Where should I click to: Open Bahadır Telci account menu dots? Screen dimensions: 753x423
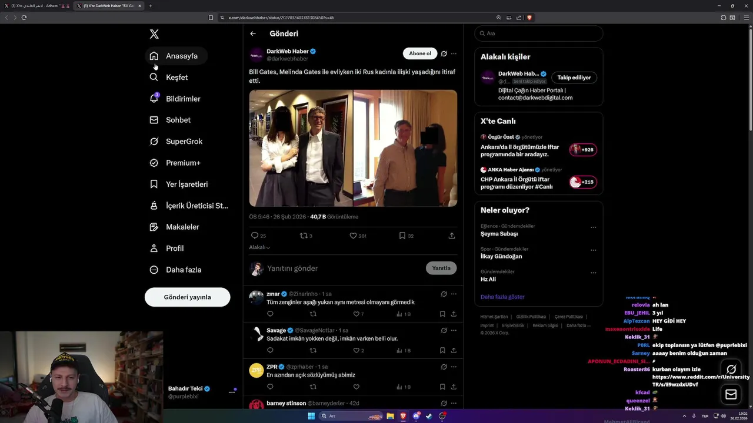coord(232,392)
